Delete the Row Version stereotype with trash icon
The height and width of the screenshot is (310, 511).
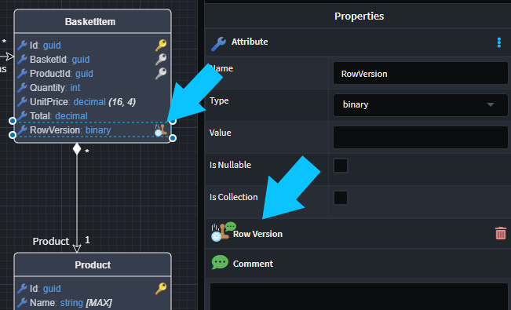coord(501,233)
